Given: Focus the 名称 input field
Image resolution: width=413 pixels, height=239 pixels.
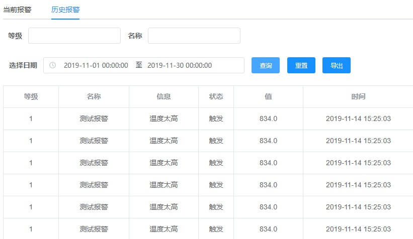Looking at the screenshot, I should pyautogui.click(x=194, y=36).
